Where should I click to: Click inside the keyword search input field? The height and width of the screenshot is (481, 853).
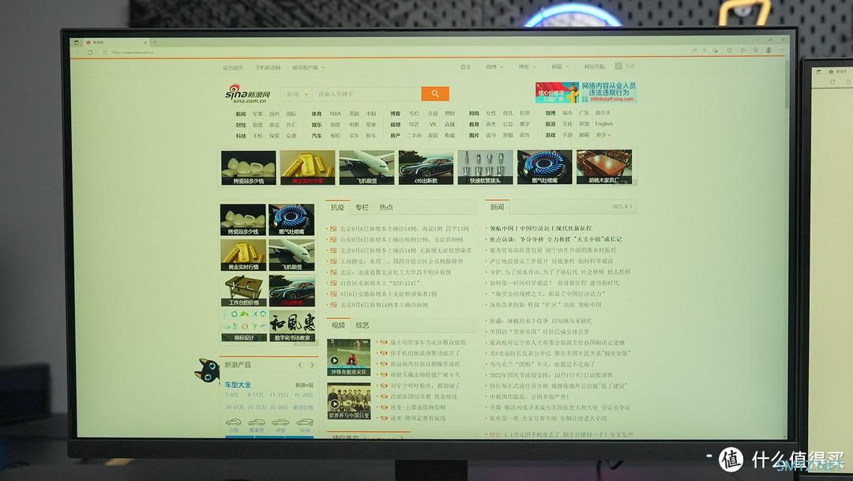coord(366,93)
